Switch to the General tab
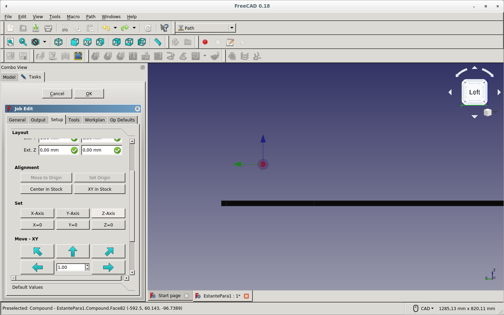Viewport: 504px width, 315px height. [17, 120]
